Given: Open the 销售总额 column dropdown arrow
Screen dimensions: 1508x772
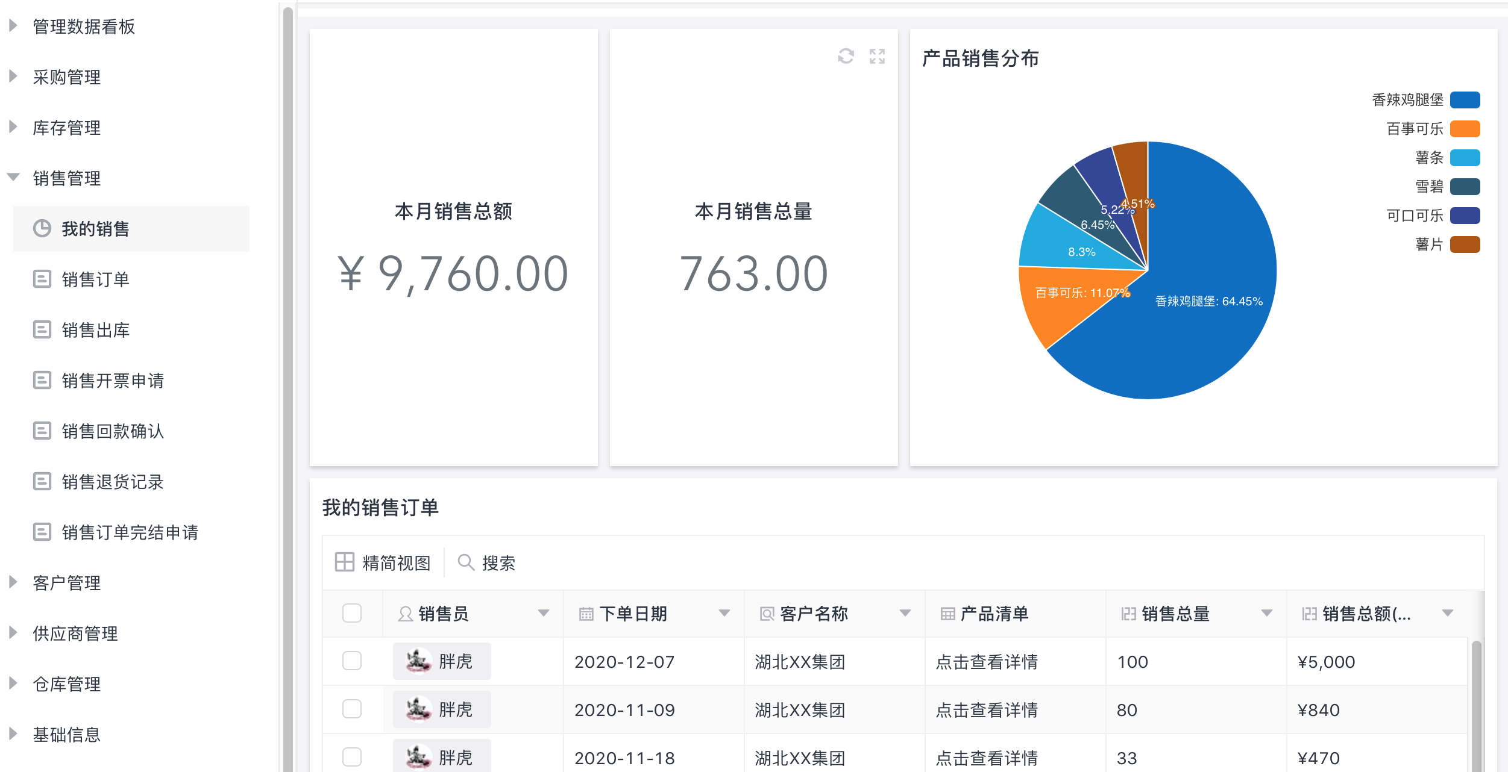Looking at the screenshot, I should pos(1448,614).
